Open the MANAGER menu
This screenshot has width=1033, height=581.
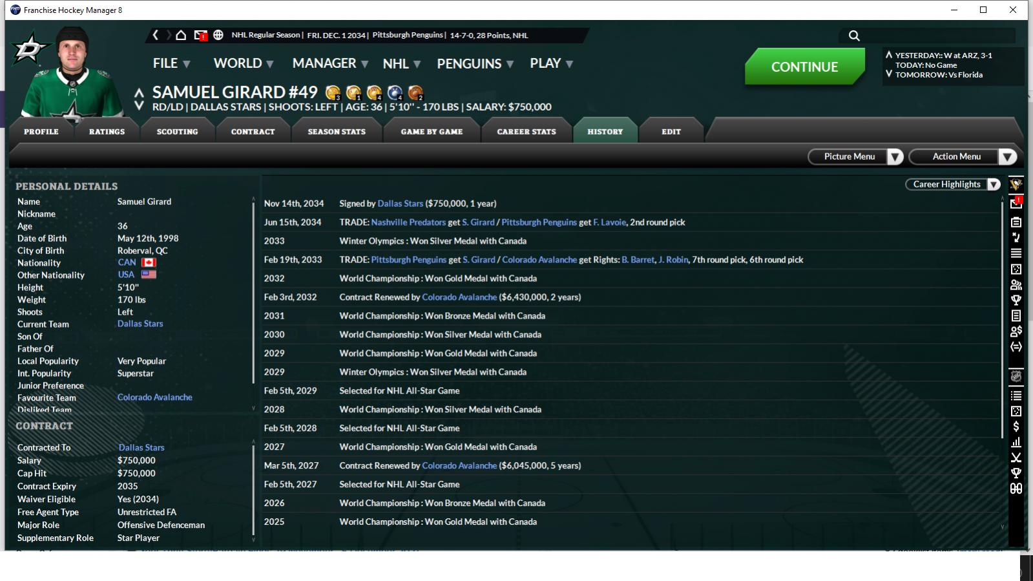click(x=330, y=63)
